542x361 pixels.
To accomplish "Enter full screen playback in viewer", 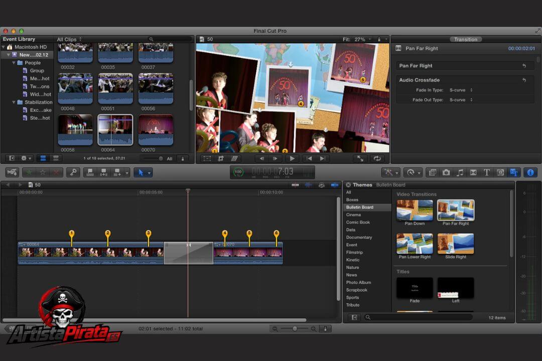I will point(360,158).
